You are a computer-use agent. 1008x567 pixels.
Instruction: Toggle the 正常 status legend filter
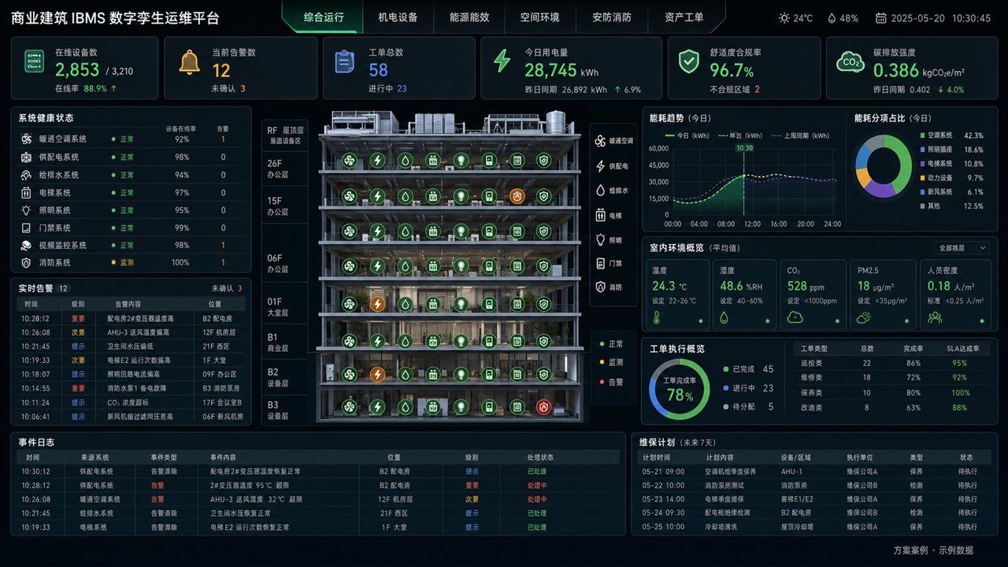point(610,344)
